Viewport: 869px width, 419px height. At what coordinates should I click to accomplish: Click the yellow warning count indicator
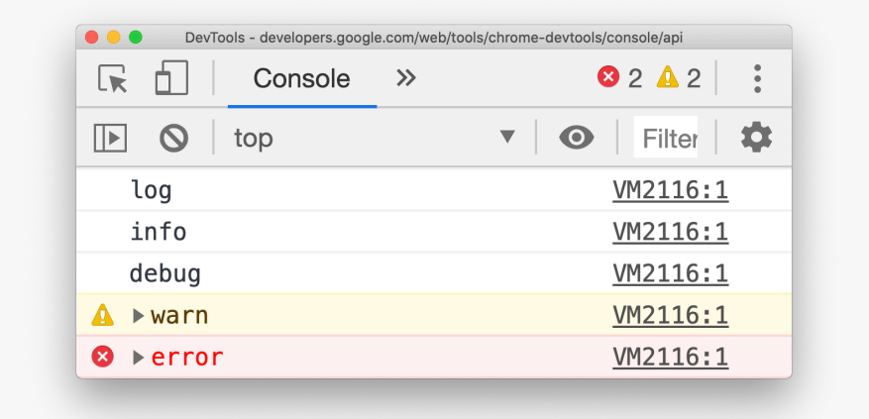tap(679, 78)
